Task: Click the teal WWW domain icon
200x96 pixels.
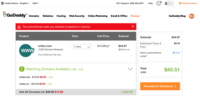Action: point(27,50)
